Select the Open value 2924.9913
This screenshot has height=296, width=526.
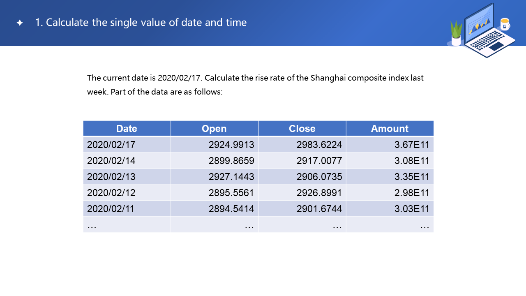pyautogui.click(x=215, y=144)
